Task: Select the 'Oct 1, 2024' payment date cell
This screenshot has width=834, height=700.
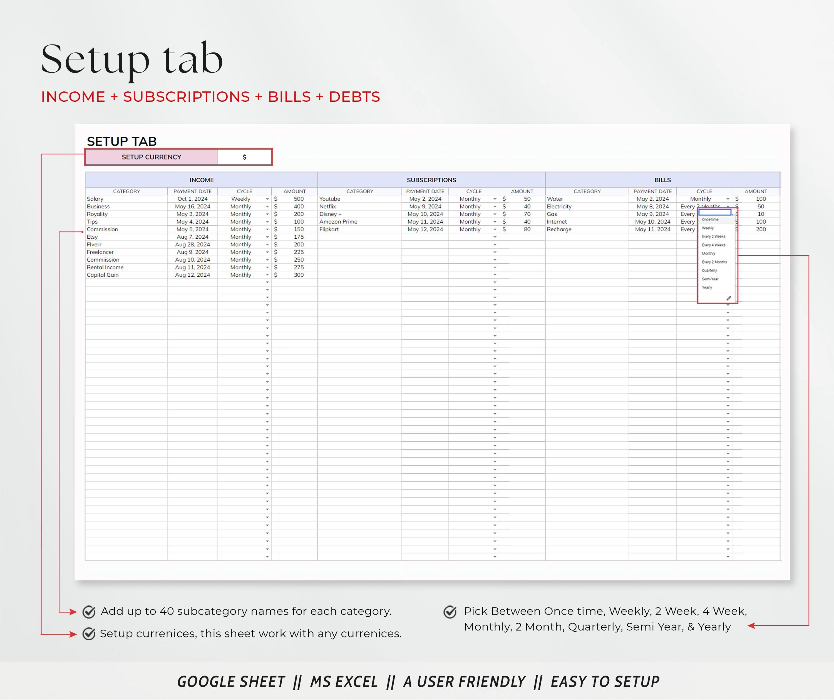Action: point(192,199)
